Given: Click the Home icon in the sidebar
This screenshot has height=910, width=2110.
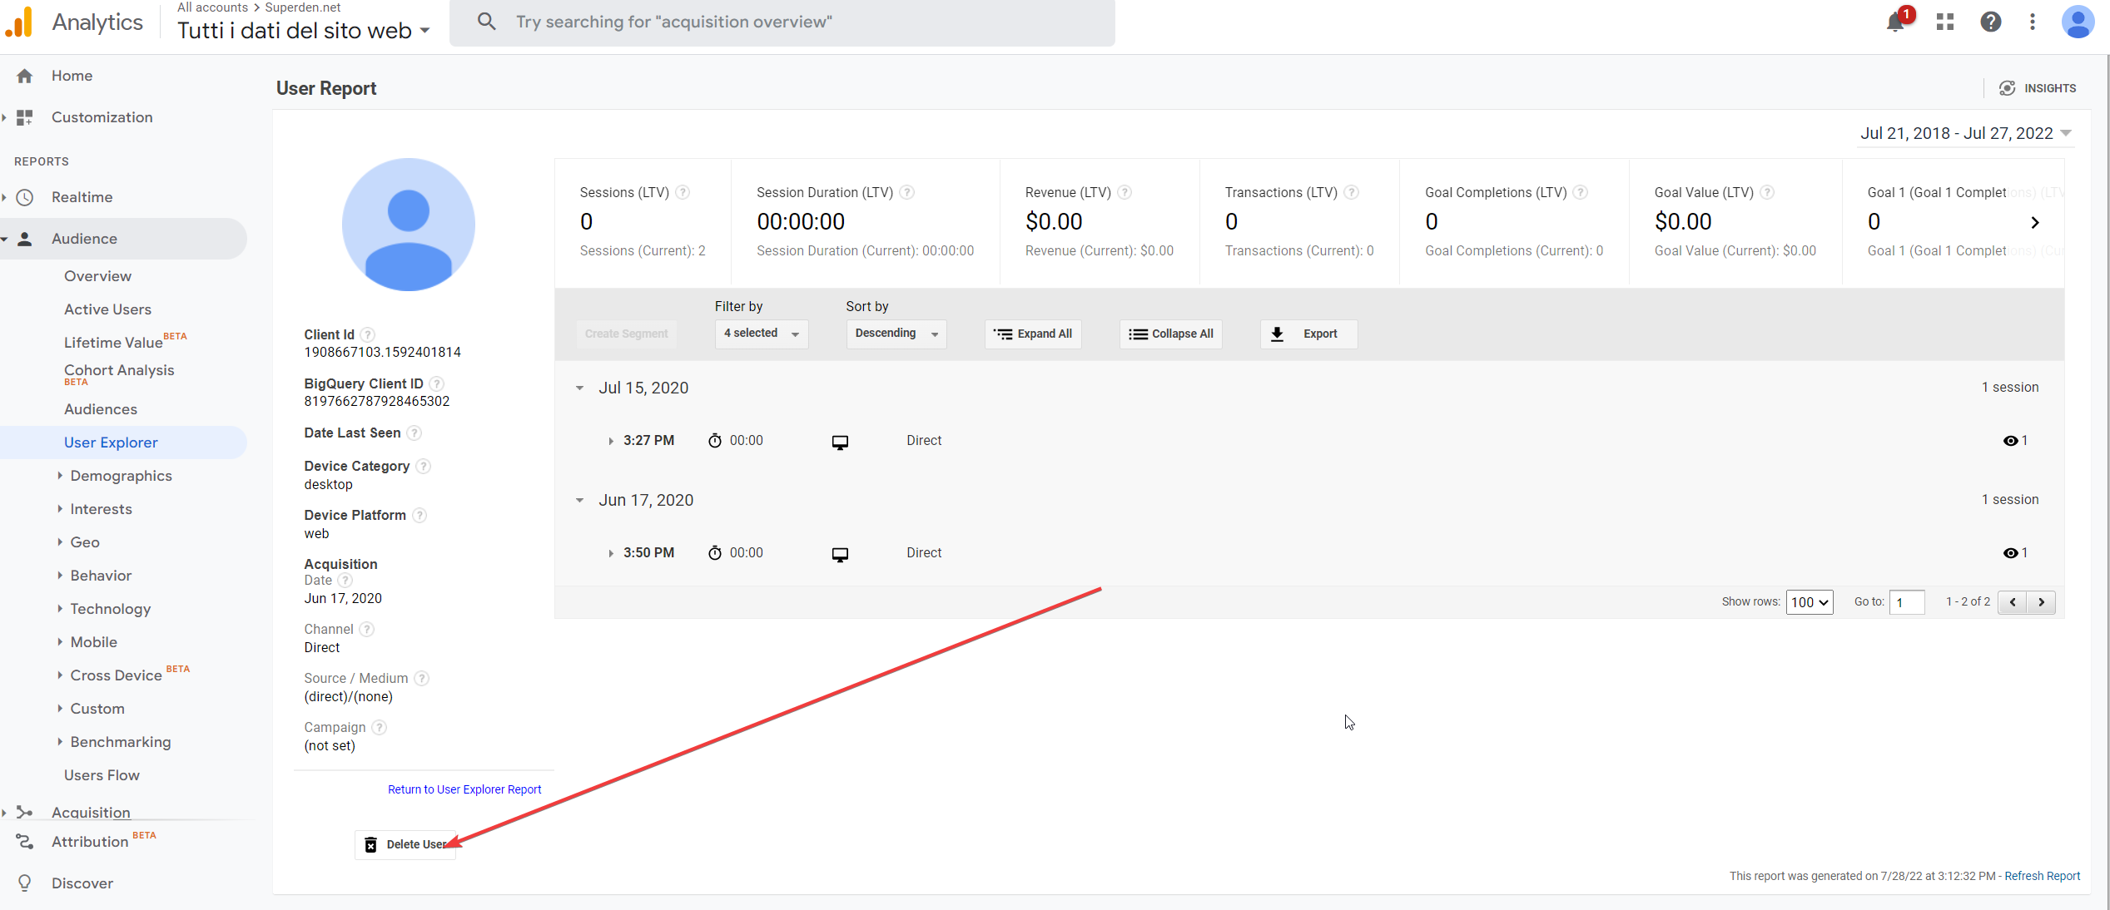Looking at the screenshot, I should pos(25,76).
